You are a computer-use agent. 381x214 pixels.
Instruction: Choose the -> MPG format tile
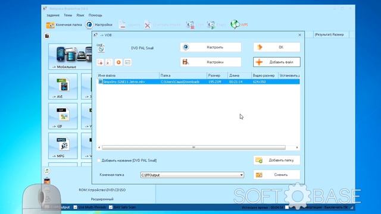(x=63, y=146)
